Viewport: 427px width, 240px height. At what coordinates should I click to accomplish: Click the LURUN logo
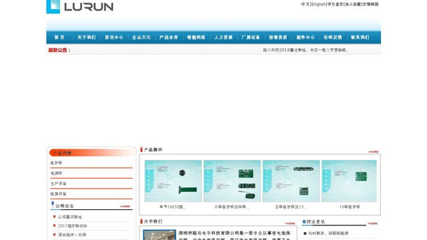pos(80,7)
